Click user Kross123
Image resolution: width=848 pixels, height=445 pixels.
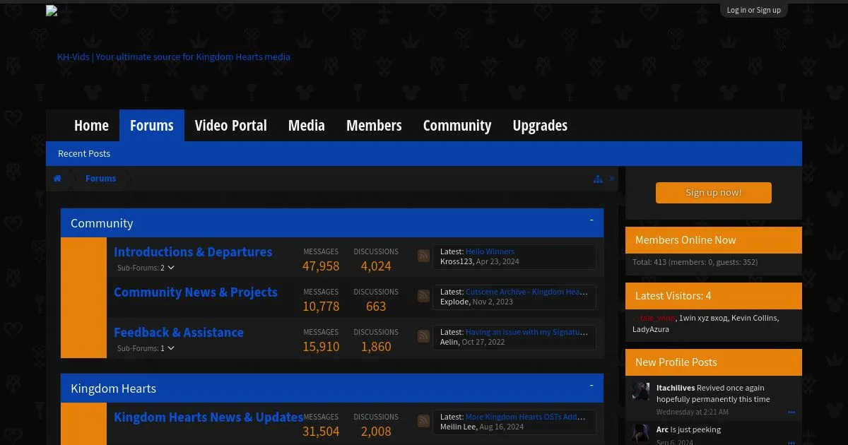[x=456, y=261]
